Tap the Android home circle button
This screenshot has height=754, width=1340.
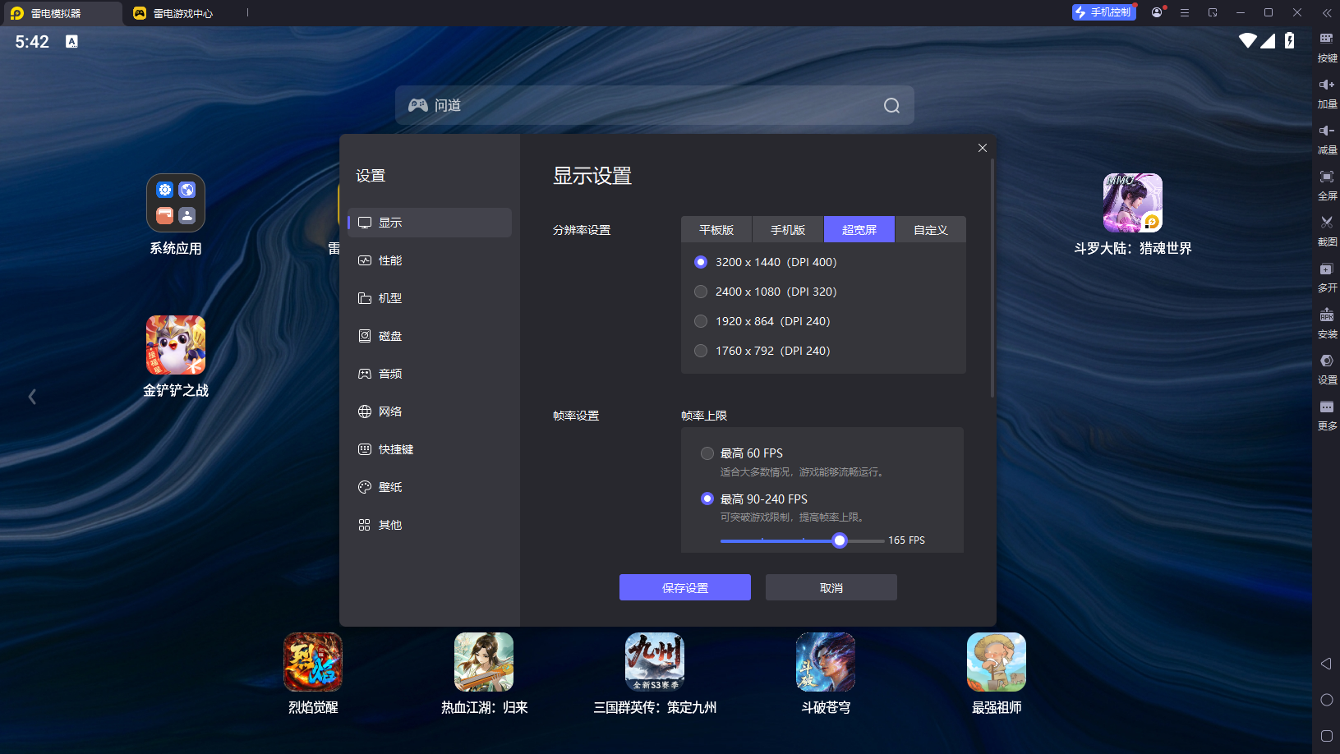[1326, 700]
